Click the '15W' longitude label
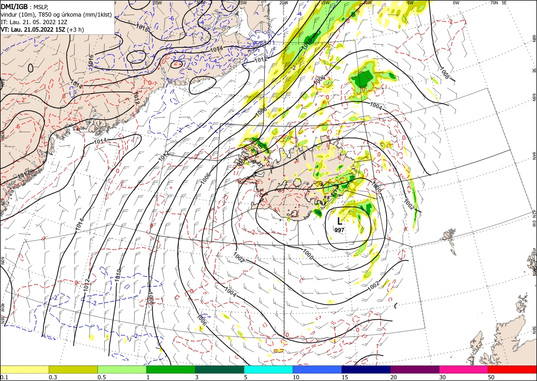537x381 pixels. 325,3
